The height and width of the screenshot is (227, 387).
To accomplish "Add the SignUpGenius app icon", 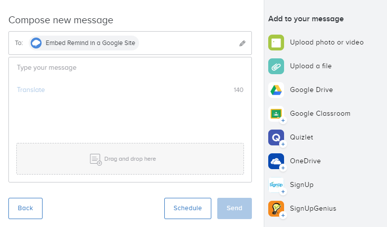I will [276, 209].
